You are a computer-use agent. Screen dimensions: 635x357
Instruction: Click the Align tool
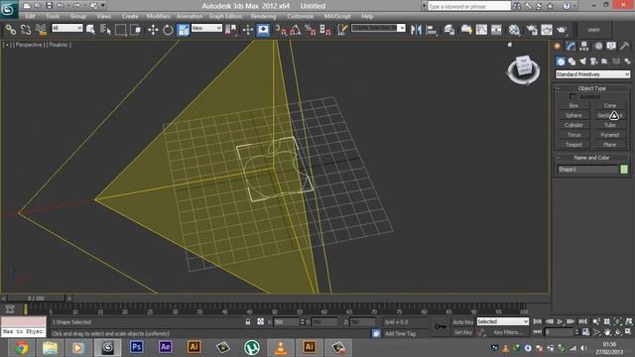432,30
